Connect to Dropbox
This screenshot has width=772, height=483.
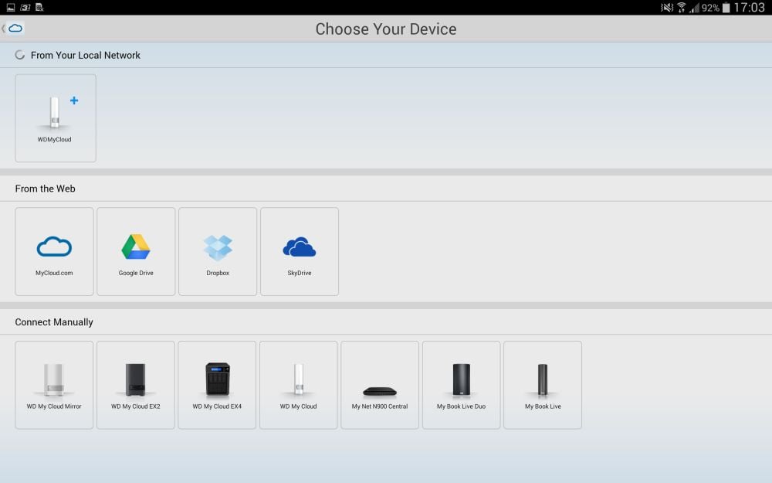(218, 251)
